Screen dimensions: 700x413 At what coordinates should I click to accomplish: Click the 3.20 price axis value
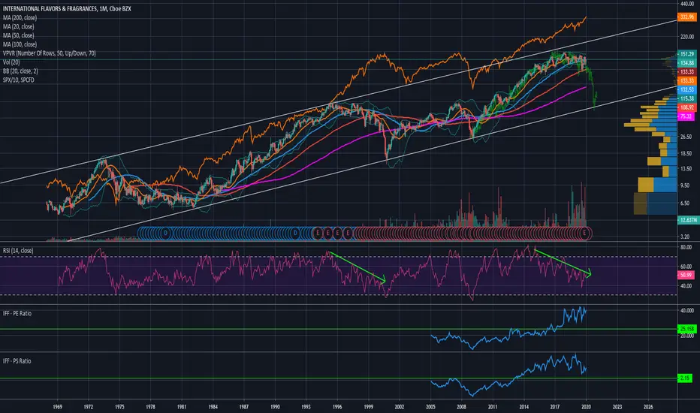[x=685, y=237]
